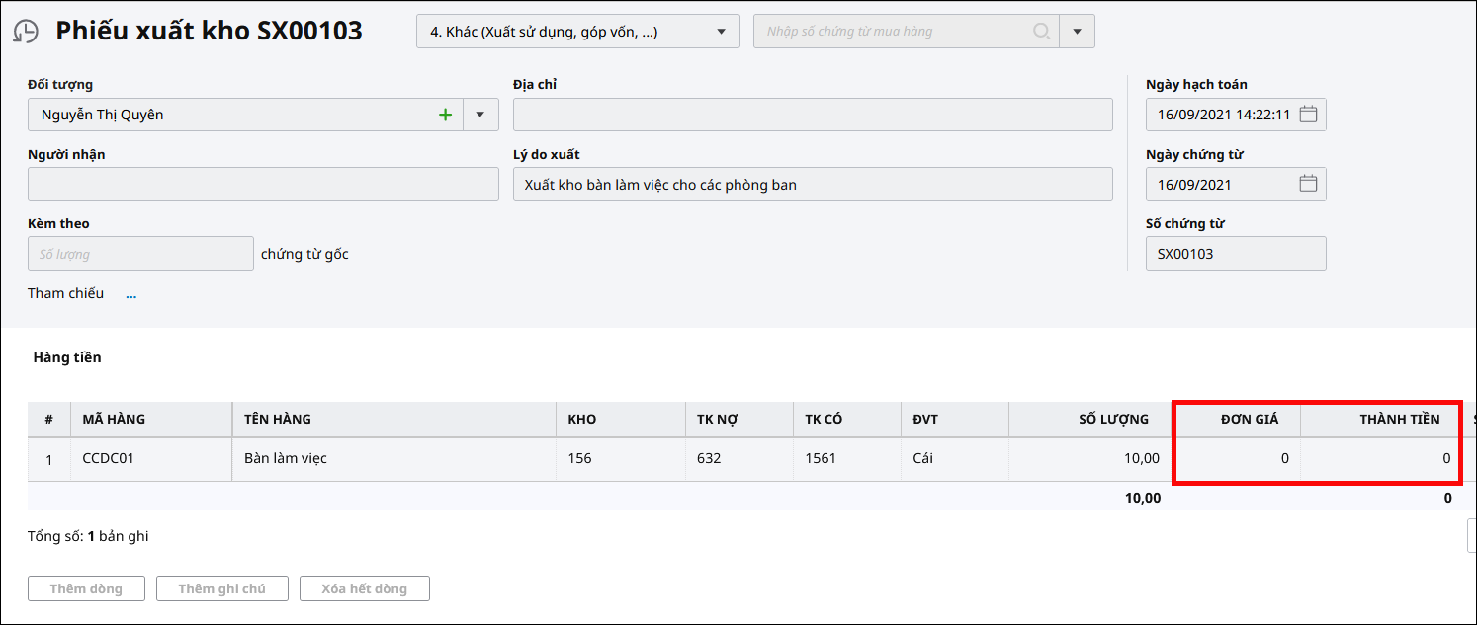Click the Lý do xuất field
The width and height of the screenshot is (1477, 625).
[812, 185]
